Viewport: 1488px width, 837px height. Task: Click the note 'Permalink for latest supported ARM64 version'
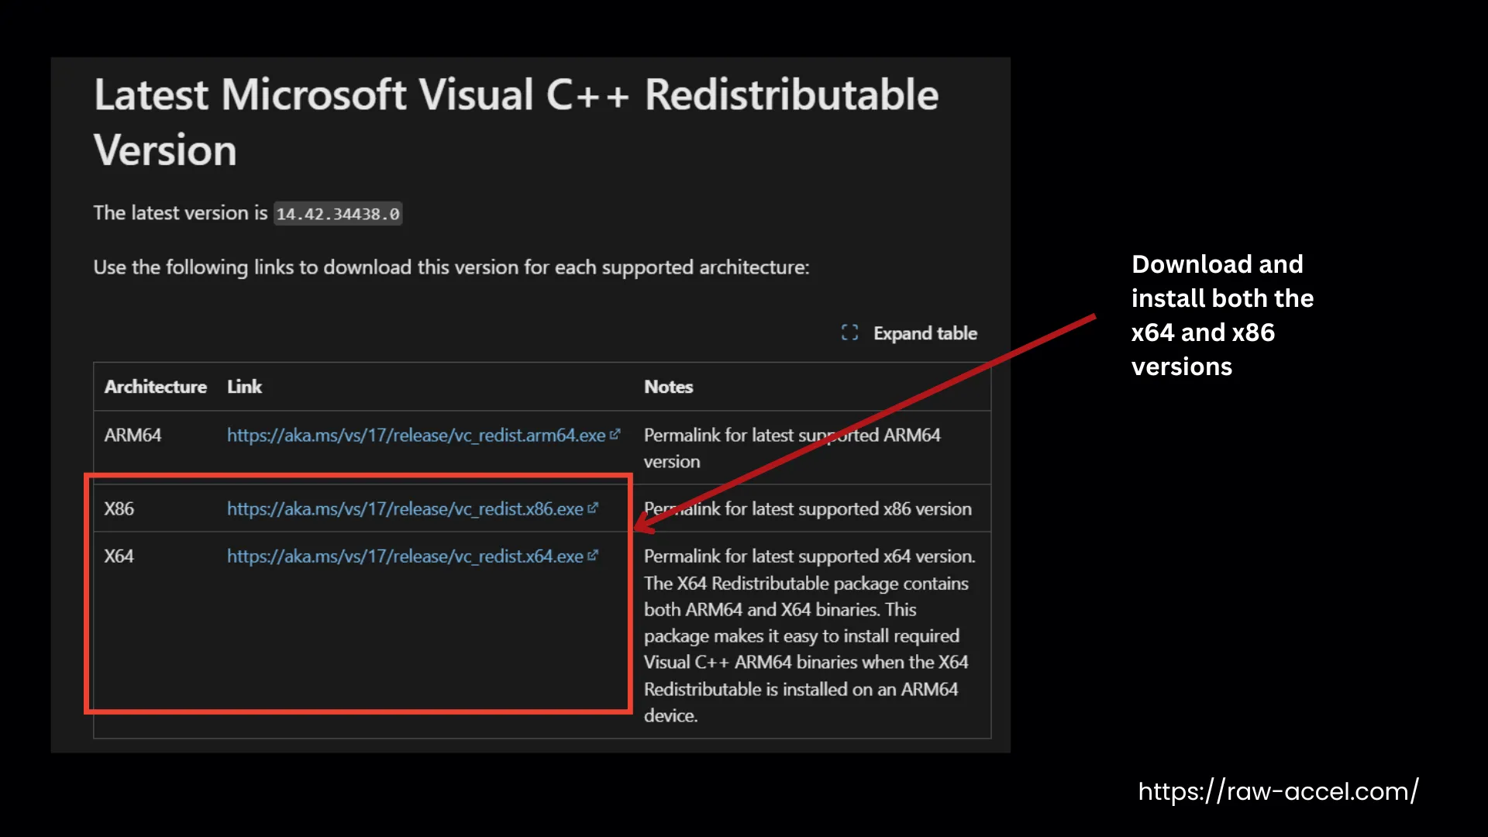click(792, 449)
